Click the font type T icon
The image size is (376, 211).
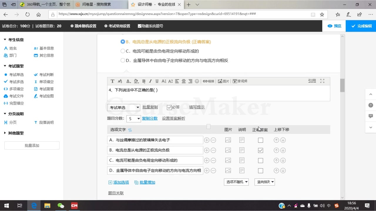[113, 81]
